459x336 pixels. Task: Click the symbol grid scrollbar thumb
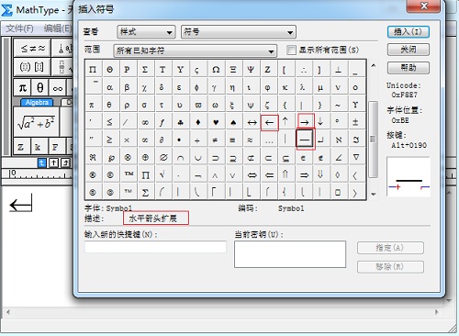coord(373,140)
